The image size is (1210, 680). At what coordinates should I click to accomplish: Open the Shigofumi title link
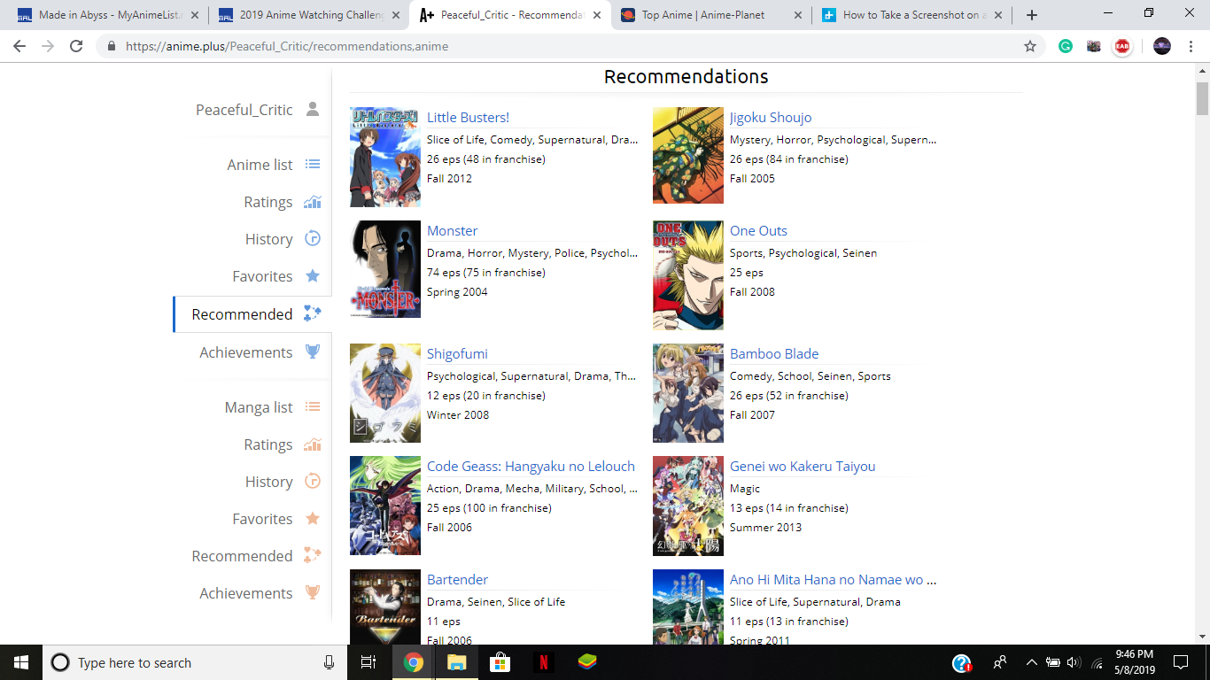click(457, 354)
